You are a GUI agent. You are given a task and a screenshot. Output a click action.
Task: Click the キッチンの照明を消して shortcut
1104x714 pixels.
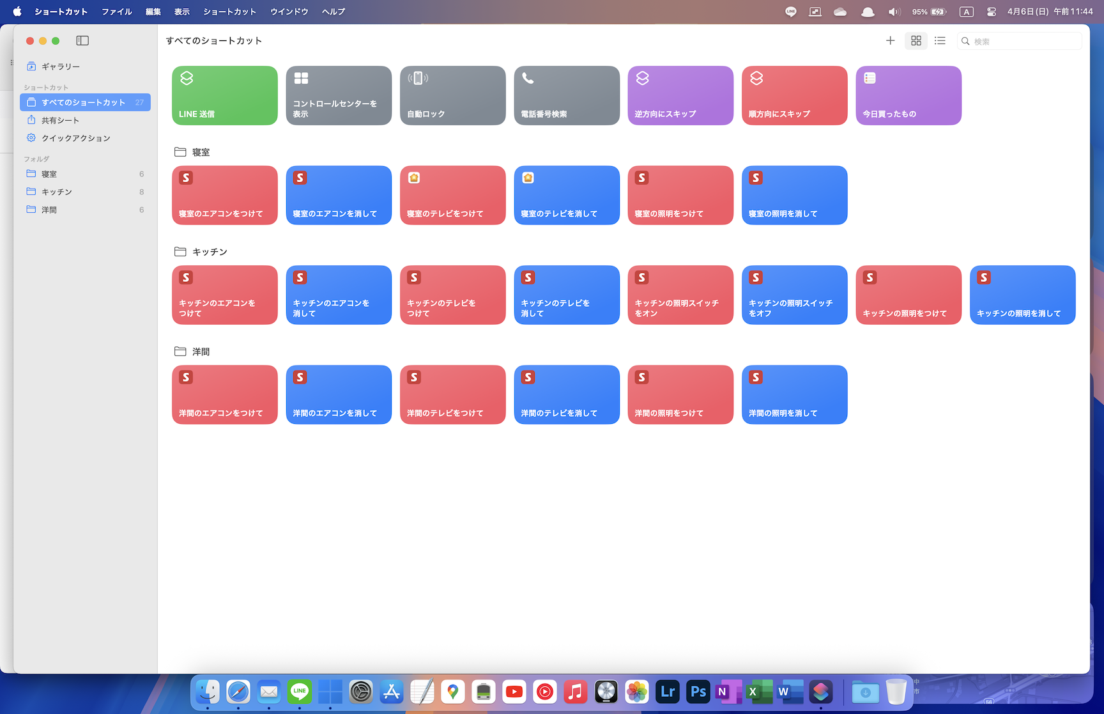pos(1022,295)
